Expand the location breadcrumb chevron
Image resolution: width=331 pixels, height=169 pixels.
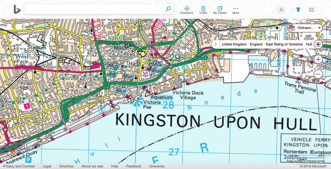pyautogui.click(x=216, y=44)
